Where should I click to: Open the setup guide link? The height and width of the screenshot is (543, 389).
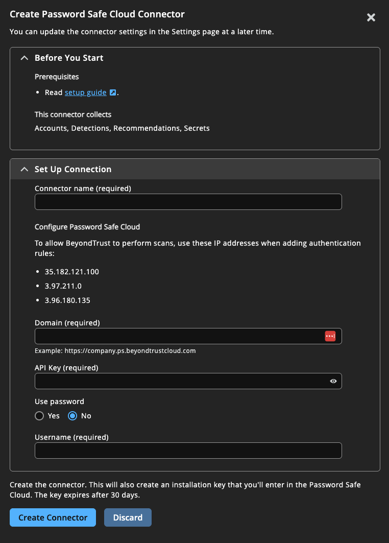coord(85,92)
